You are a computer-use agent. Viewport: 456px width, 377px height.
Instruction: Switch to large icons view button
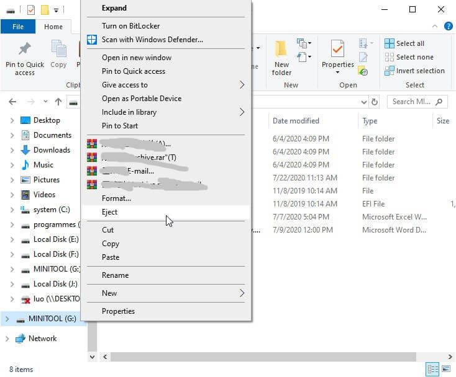(446, 369)
